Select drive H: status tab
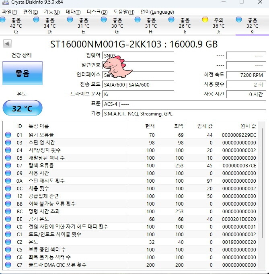 [x=148, y=25]
